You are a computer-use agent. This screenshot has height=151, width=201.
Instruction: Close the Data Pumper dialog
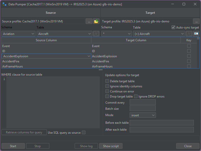(188, 146)
